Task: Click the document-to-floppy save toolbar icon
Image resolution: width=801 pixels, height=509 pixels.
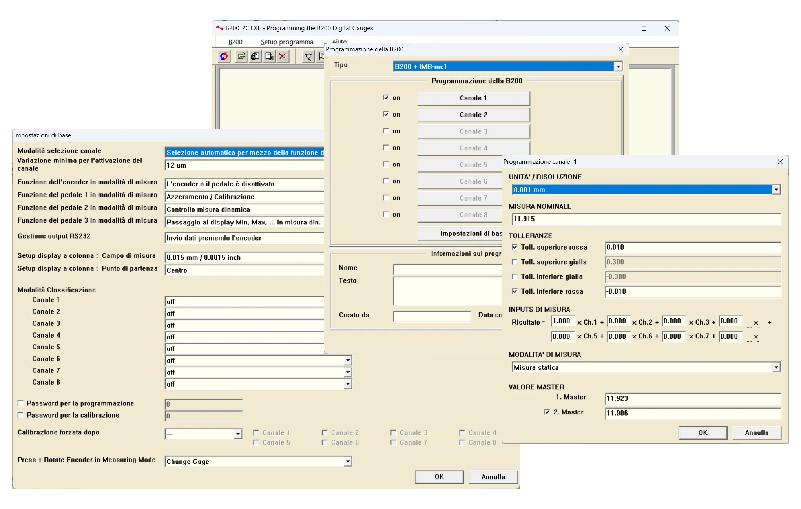Action: pos(269,56)
